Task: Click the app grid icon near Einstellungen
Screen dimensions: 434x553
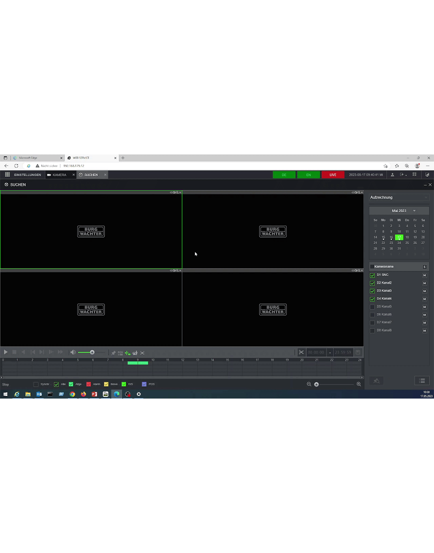Action: [x=7, y=175]
